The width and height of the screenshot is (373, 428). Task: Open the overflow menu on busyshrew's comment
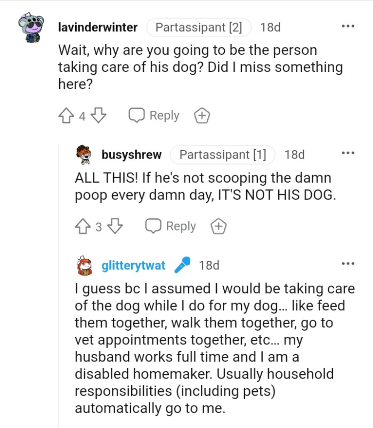click(x=348, y=153)
